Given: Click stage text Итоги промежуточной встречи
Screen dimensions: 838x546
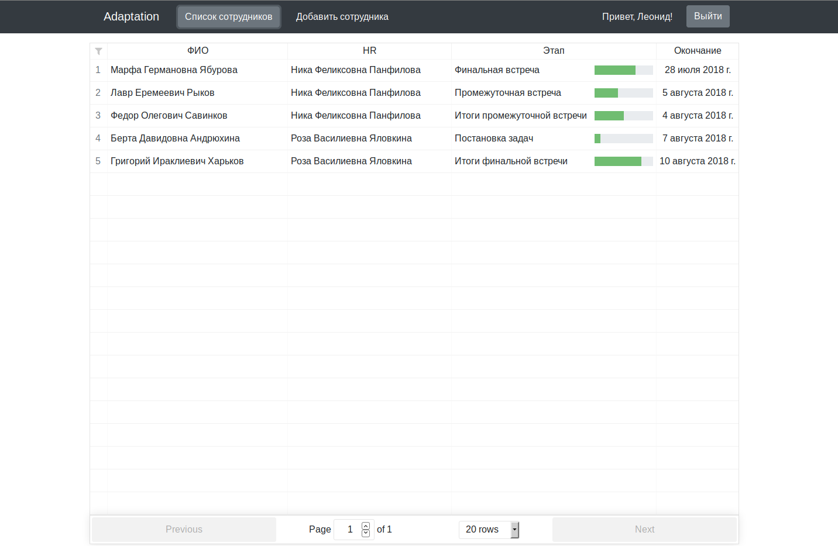Looking at the screenshot, I should [521, 116].
